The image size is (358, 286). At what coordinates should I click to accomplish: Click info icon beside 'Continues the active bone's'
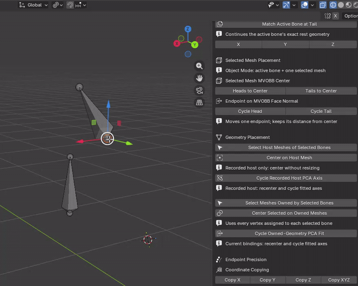click(219, 34)
